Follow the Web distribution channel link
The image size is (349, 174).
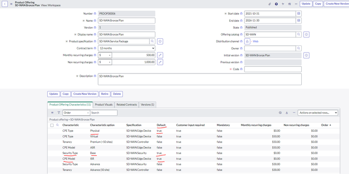point(256,41)
